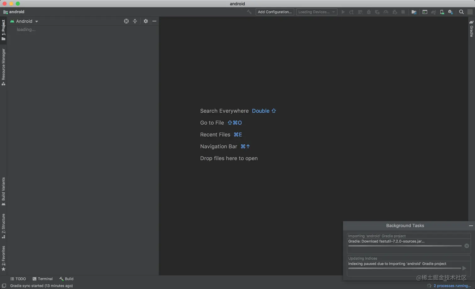Open the Resource Manager side tab

tap(3, 67)
